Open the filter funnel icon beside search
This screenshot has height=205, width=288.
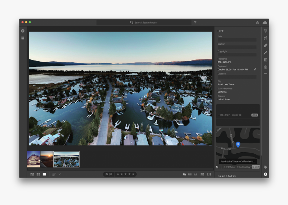(195, 22)
